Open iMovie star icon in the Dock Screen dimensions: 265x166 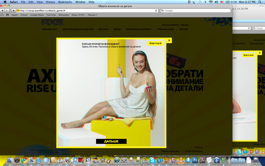click(103, 160)
